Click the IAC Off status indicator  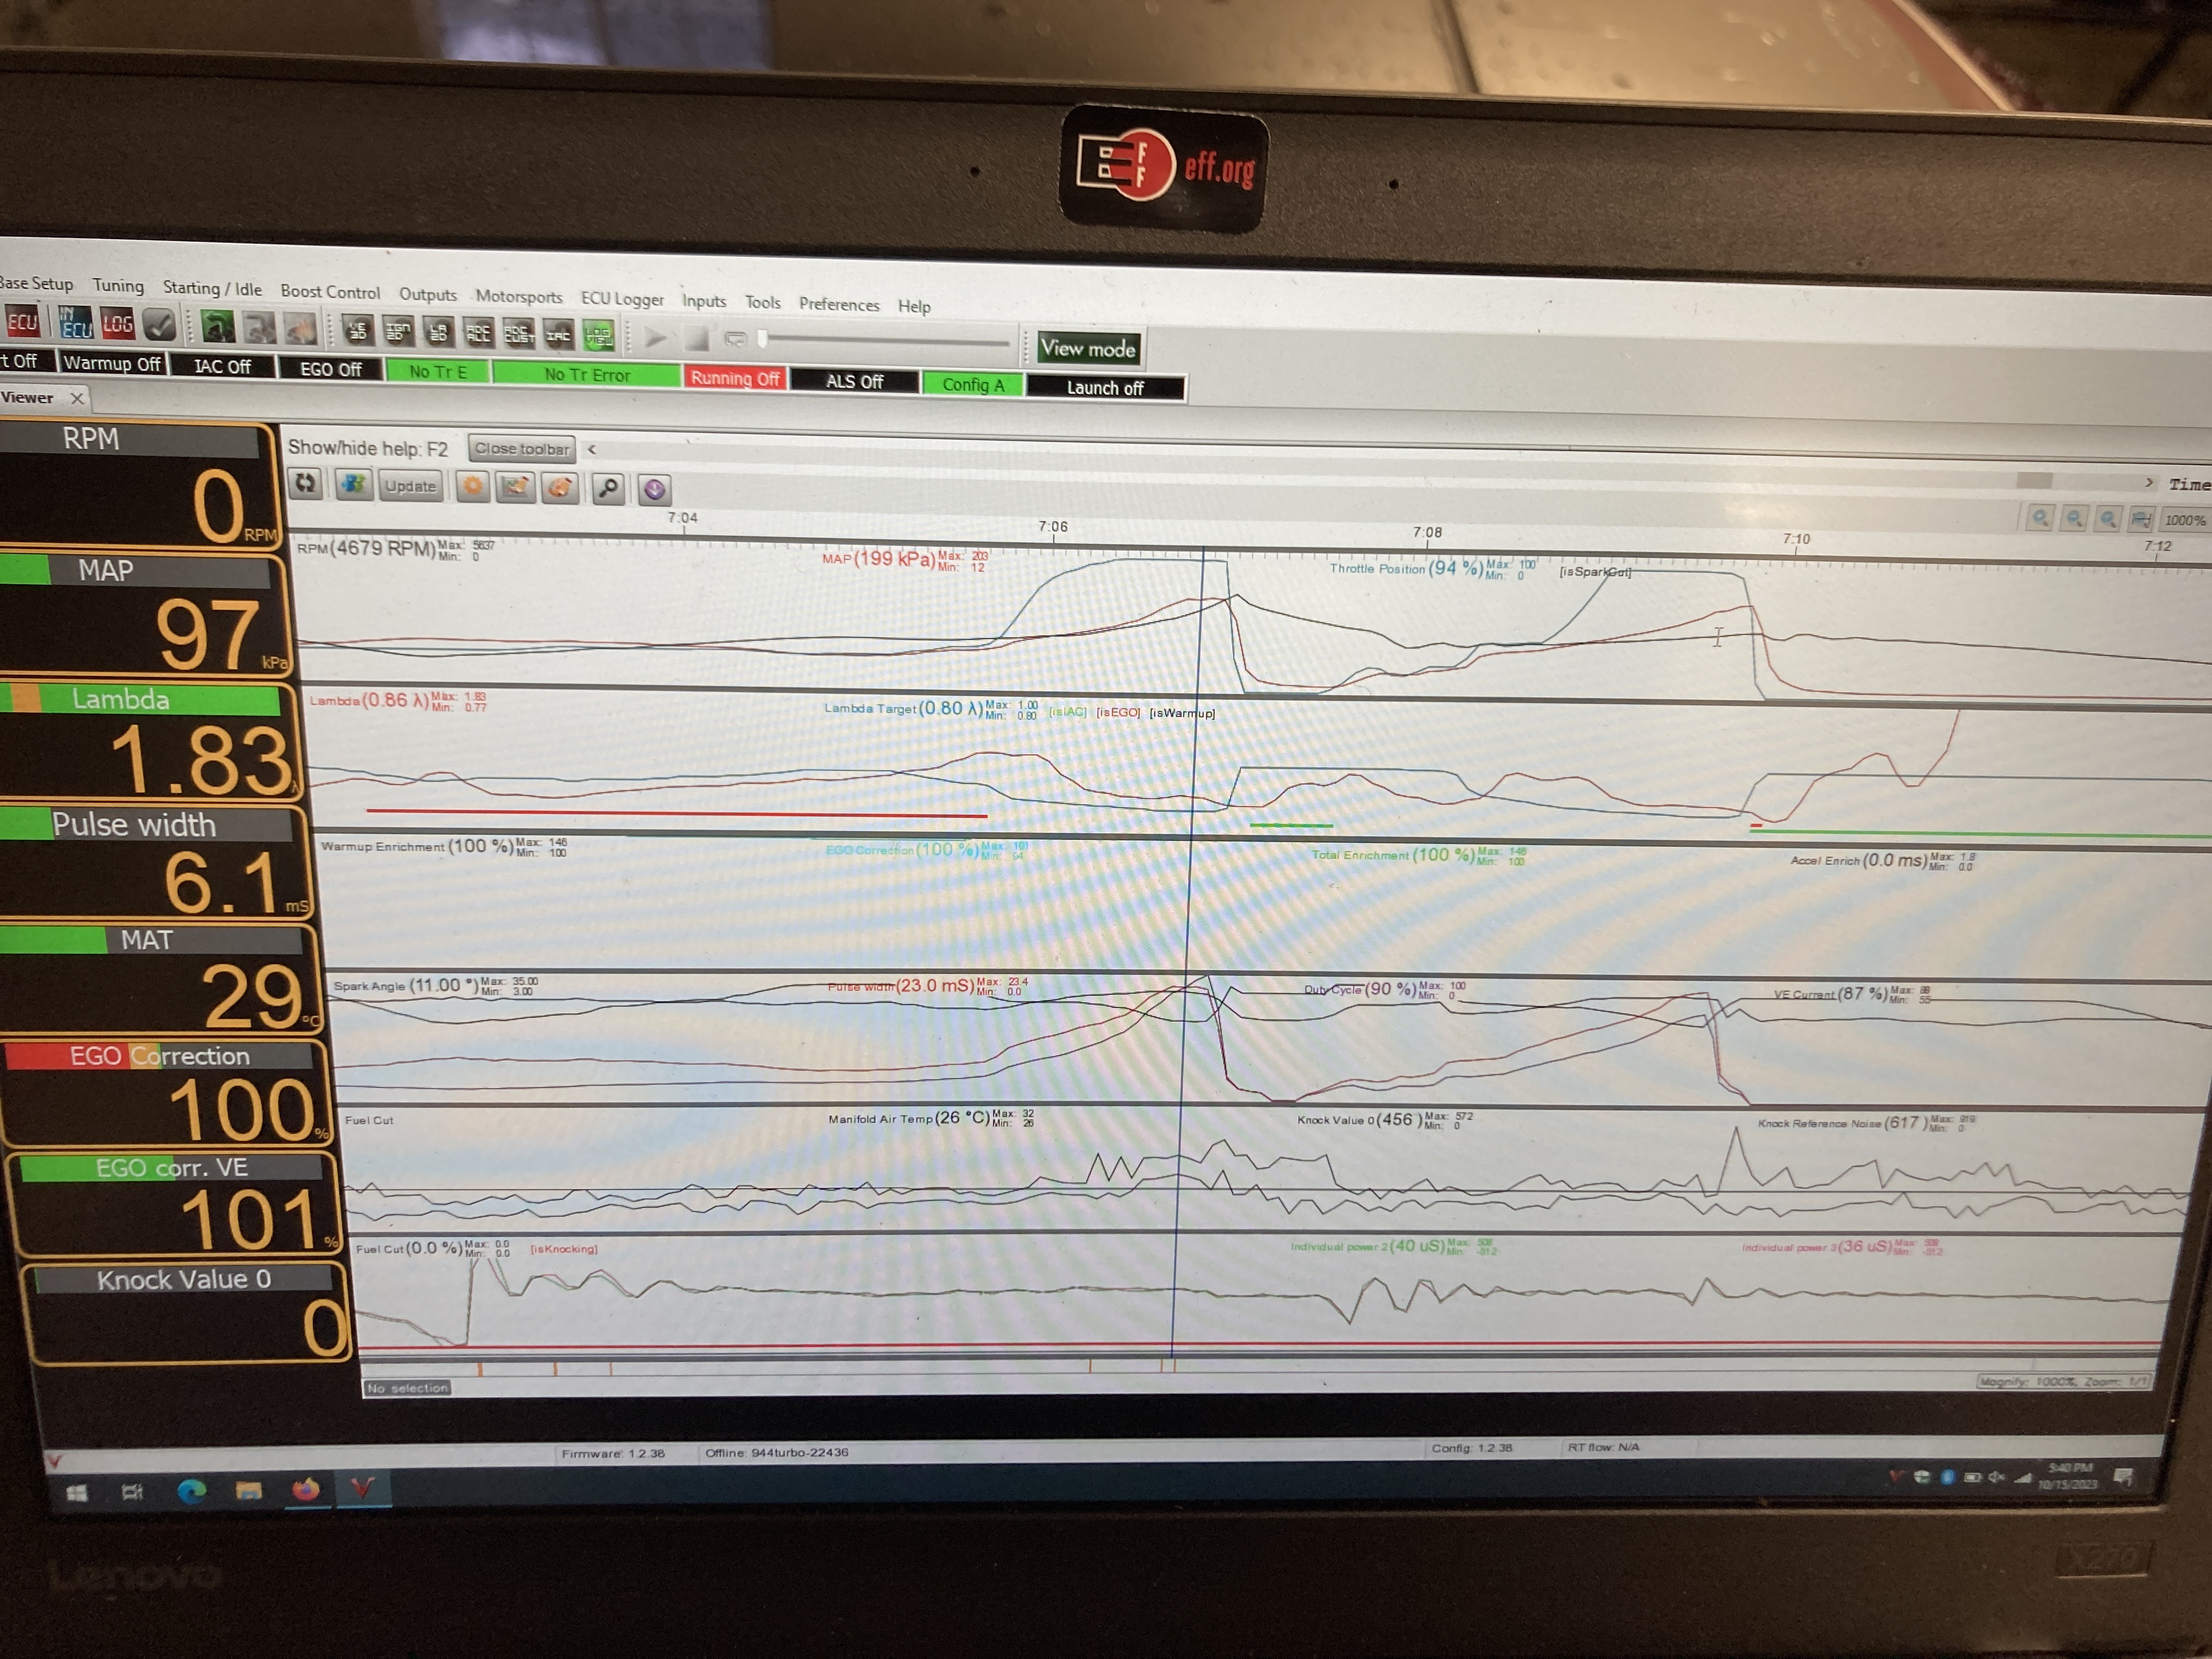point(222,367)
